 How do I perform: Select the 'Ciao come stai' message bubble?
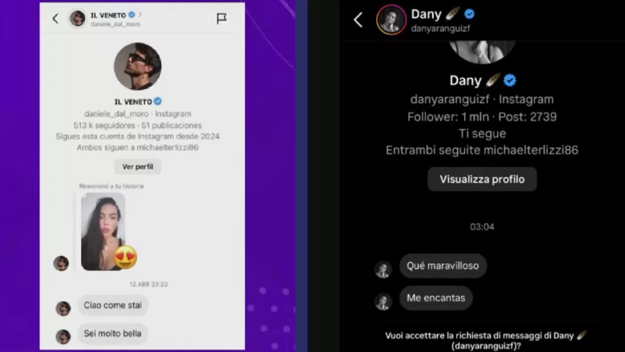pyautogui.click(x=113, y=306)
